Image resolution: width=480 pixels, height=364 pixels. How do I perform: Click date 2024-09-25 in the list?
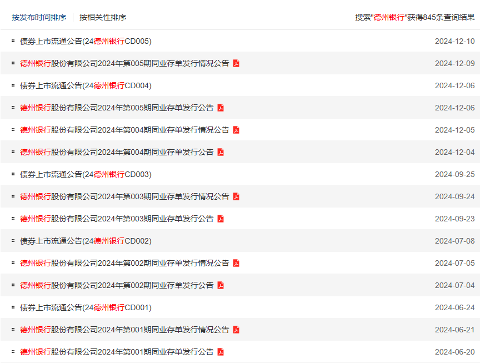(x=454, y=174)
